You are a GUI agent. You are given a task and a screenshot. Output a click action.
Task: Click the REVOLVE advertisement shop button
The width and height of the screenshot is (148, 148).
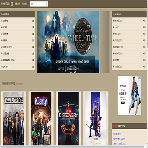click(123, 103)
